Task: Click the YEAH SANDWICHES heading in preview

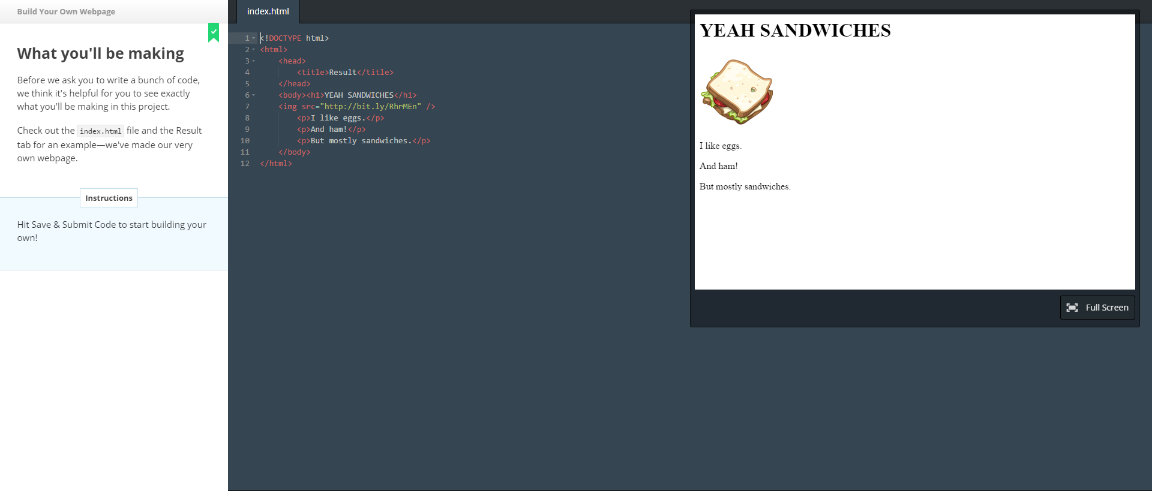Action: point(795,31)
